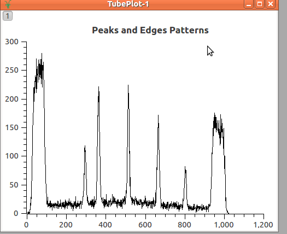Image resolution: width=287 pixels, height=234 pixels.
Task: Click the y-axis label 250
Action: [12, 70]
